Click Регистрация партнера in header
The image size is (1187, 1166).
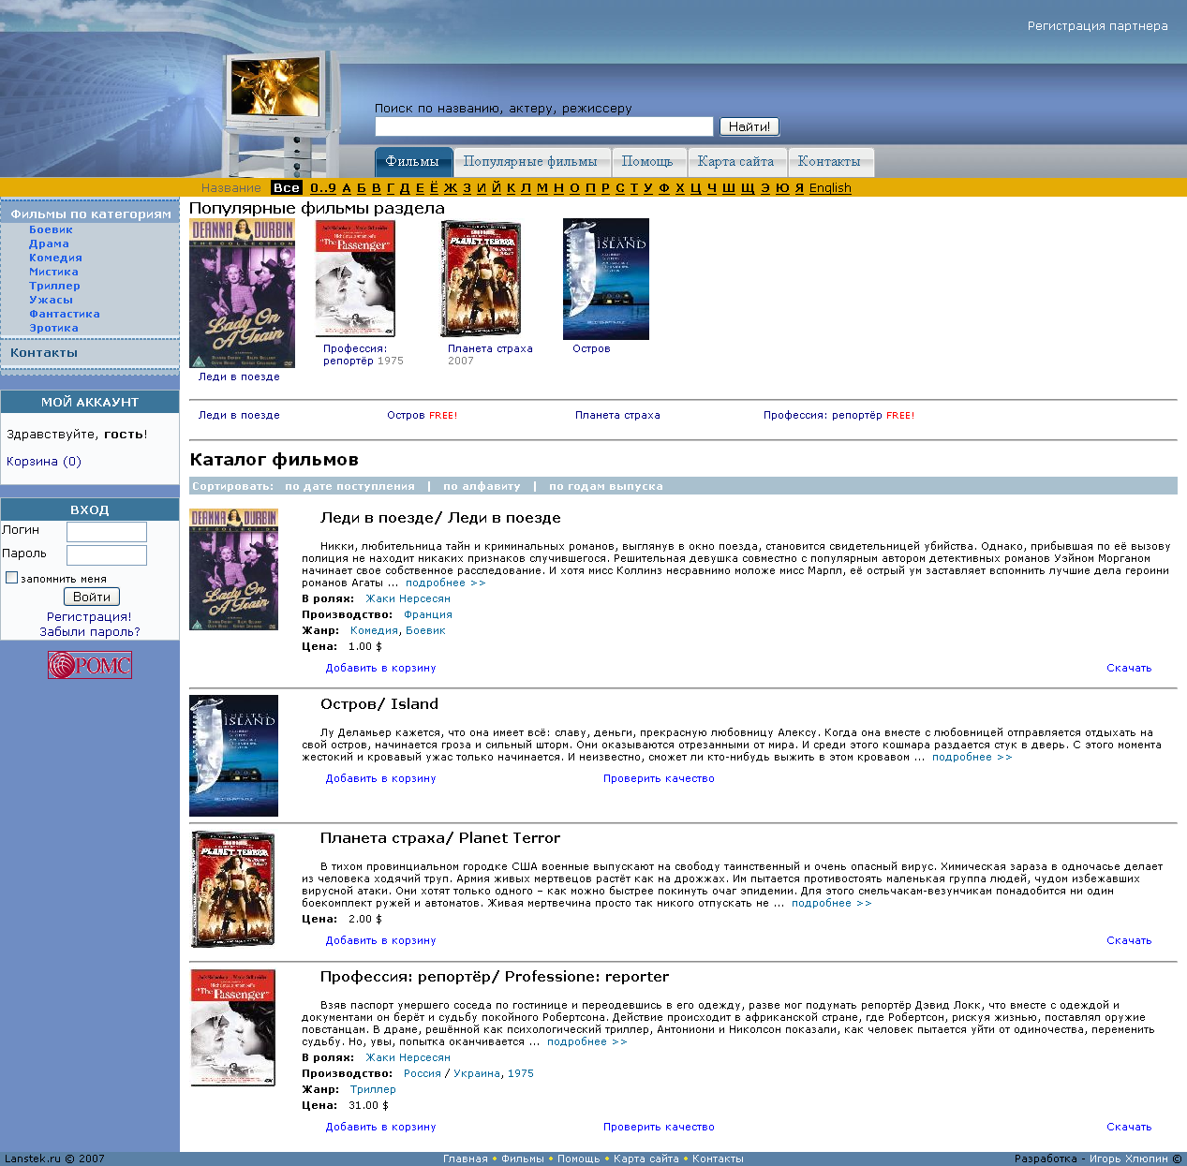1097,26
